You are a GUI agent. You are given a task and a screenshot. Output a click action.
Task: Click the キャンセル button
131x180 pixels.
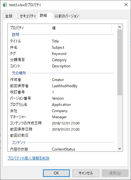tap(86, 173)
